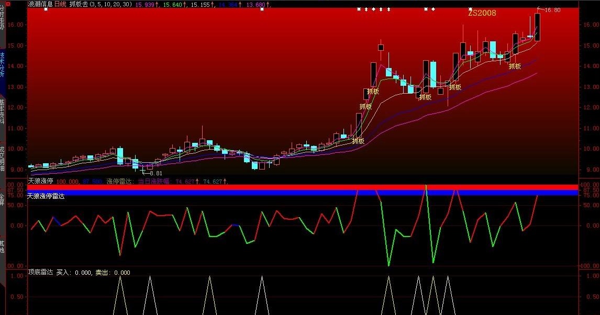Click the ZS2008 label on the chart

(x=482, y=13)
